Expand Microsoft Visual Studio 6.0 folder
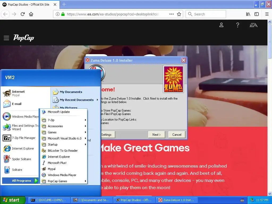The image size is (272, 204). click(64, 138)
